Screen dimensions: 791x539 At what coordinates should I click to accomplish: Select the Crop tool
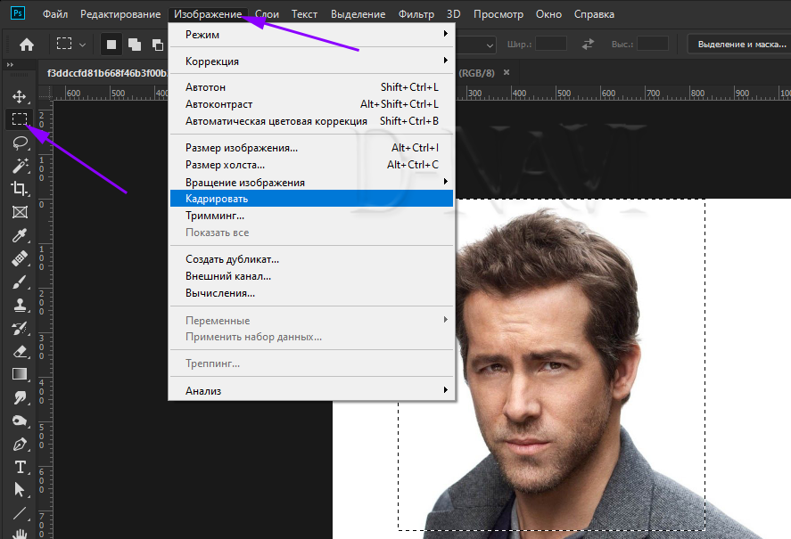[x=20, y=189]
